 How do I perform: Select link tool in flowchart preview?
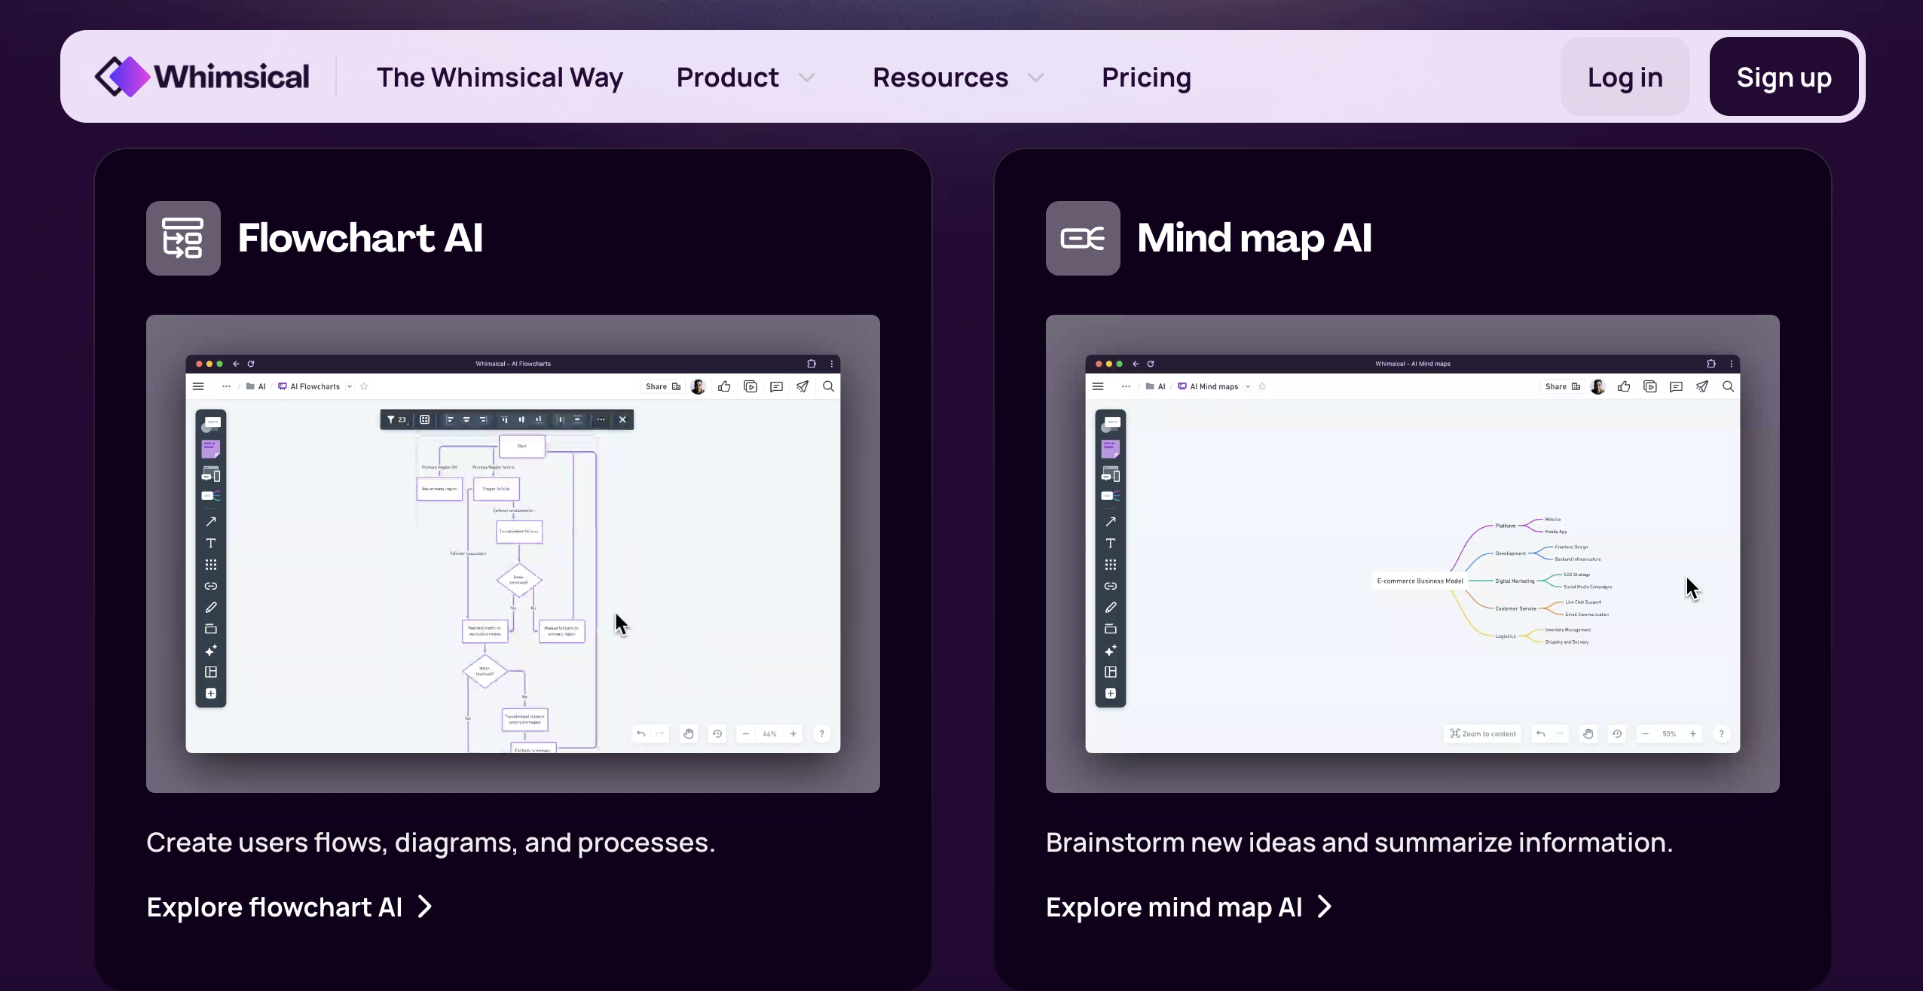(211, 586)
